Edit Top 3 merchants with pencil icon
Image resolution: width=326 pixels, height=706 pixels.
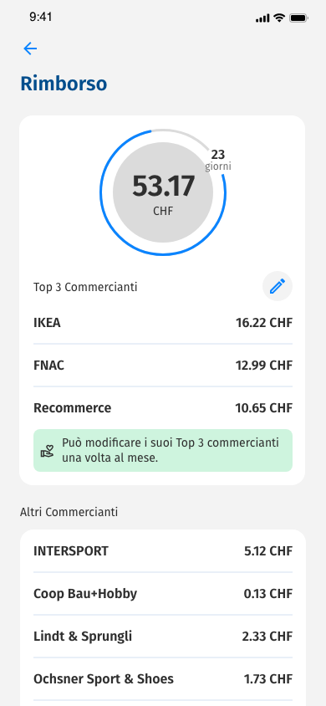[x=278, y=286]
